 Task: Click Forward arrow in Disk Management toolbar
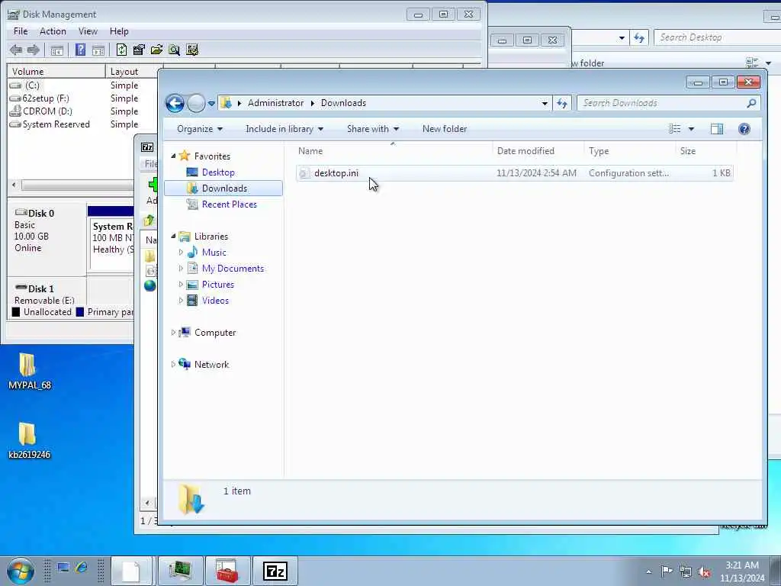point(34,50)
